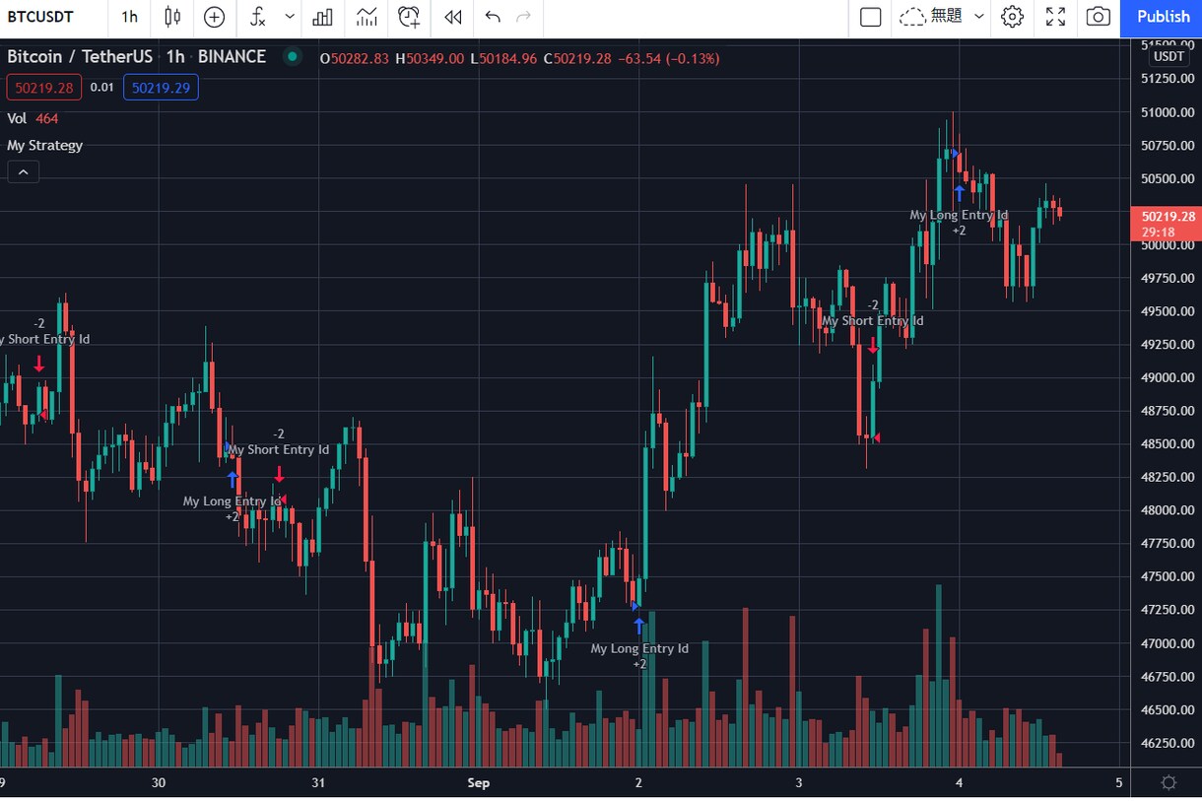1202x801 pixels.
Task: Open the USDT currency selector on price axis
Action: (x=1168, y=57)
